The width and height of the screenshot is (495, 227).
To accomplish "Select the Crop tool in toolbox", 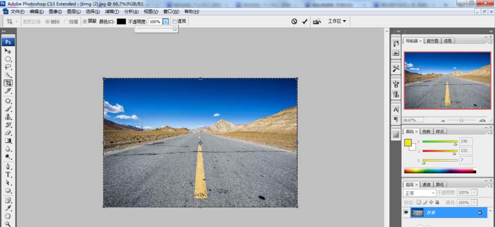I will tap(8, 83).
